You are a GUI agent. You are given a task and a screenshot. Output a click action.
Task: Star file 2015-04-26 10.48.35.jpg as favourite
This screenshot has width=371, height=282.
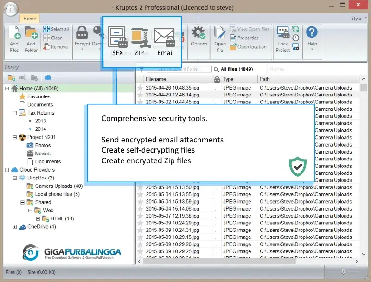point(140,88)
